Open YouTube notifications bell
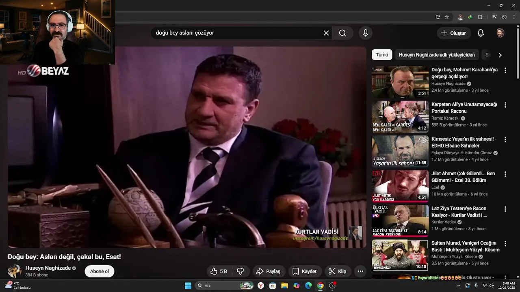This screenshot has height=292, width=520. click(x=481, y=33)
